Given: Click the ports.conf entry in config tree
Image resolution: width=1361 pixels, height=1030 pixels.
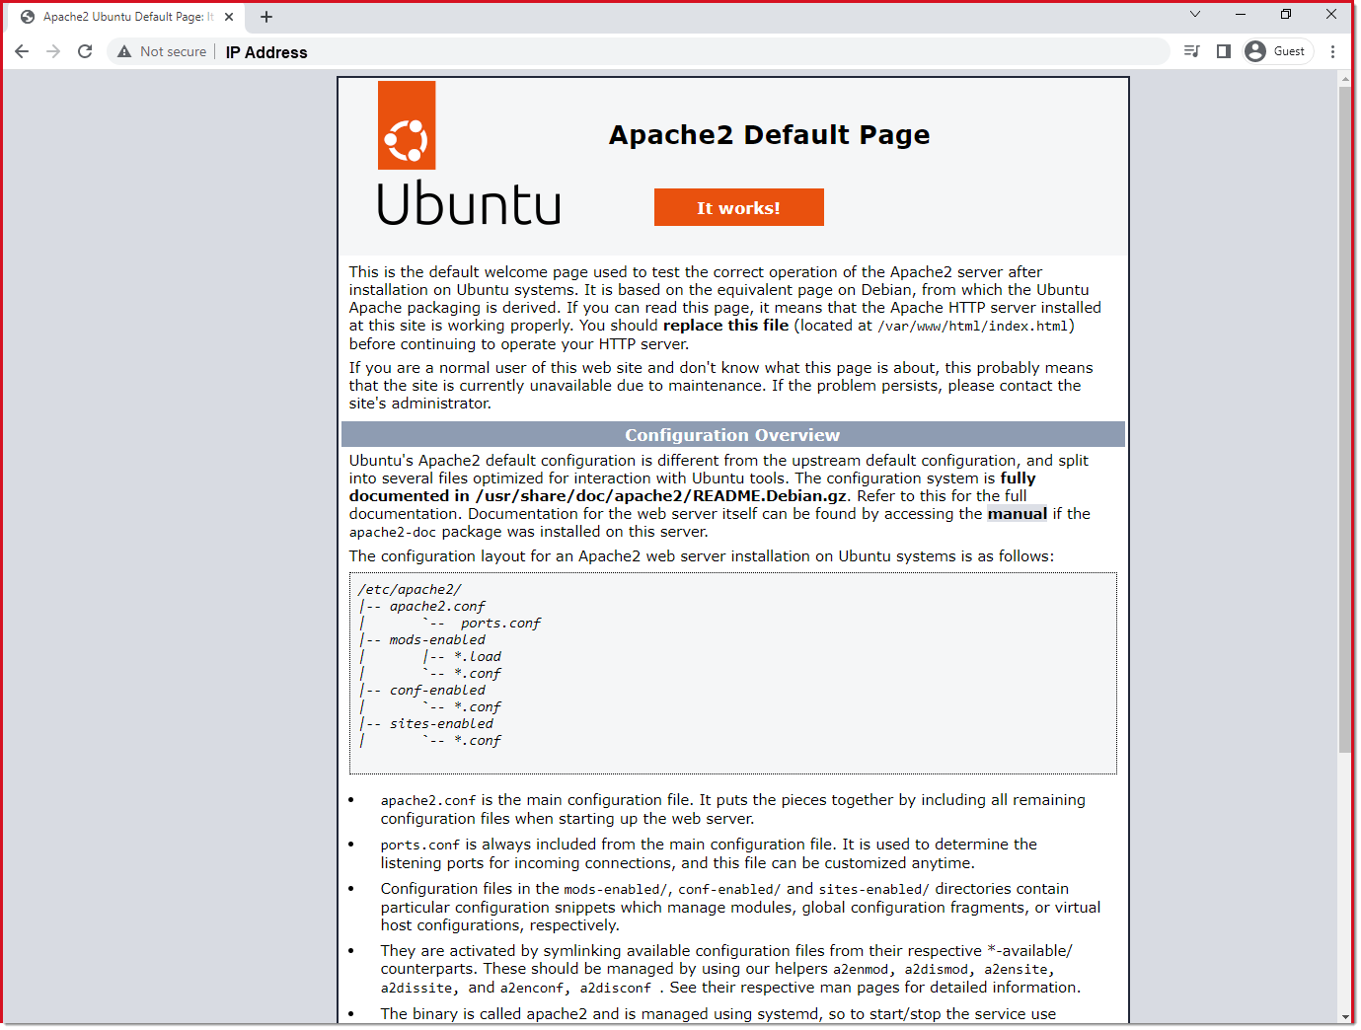Looking at the screenshot, I should (x=500, y=624).
